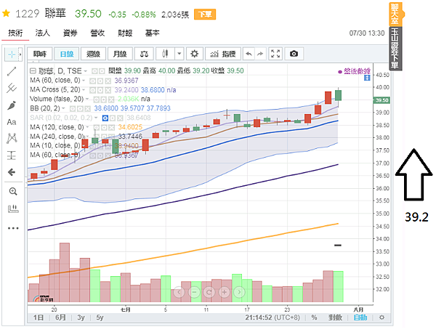The height and width of the screenshot is (332, 436).
Task: Select the 週線 weekly timeframe button
Action: pyautogui.click(x=93, y=54)
